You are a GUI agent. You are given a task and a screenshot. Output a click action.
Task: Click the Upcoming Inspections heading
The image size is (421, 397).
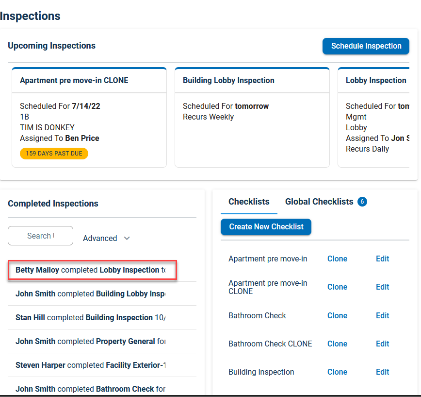(x=51, y=46)
